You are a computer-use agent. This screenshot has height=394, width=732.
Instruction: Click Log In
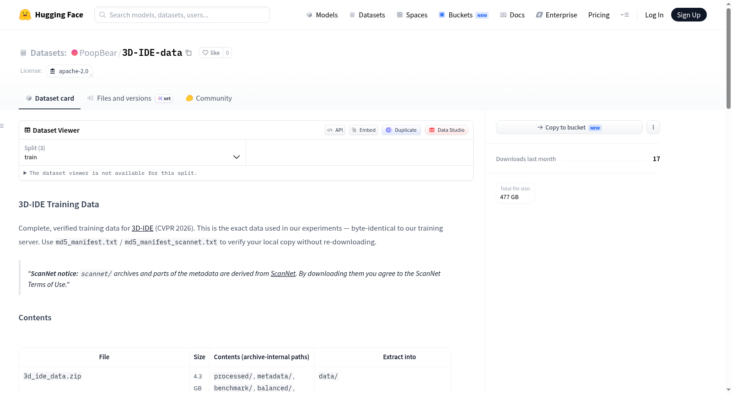click(x=654, y=15)
